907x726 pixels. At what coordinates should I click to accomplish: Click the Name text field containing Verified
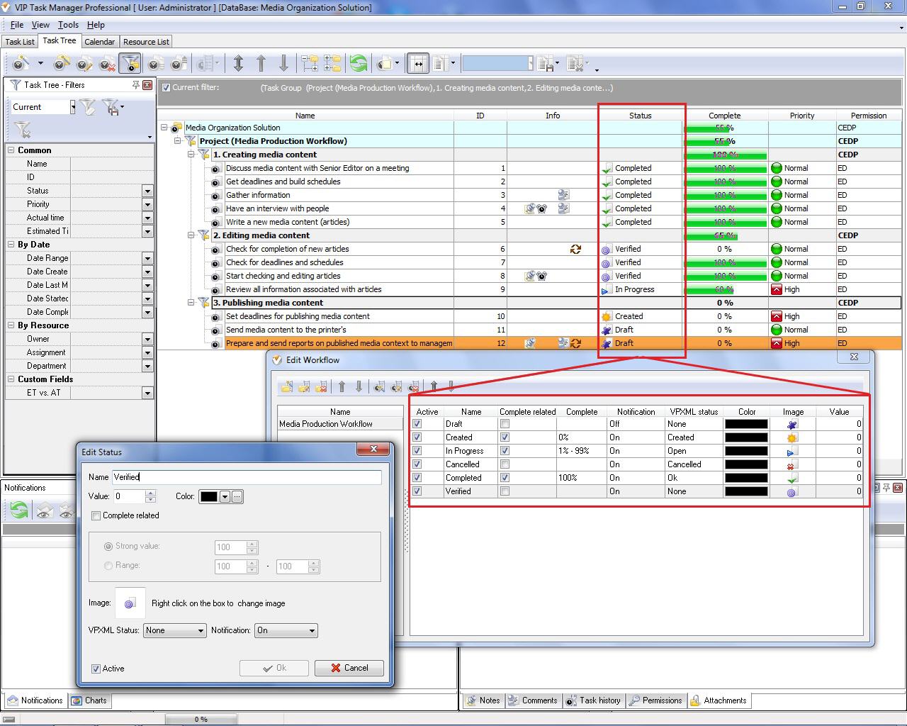click(x=246, y=477)
